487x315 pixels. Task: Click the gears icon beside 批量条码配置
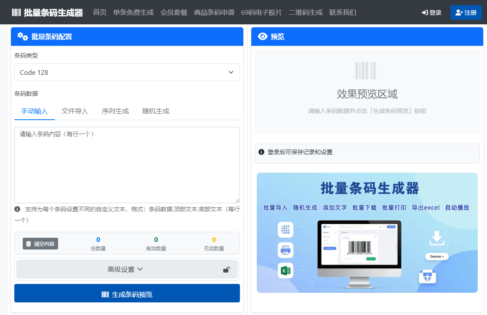click(x=23, y=36)
